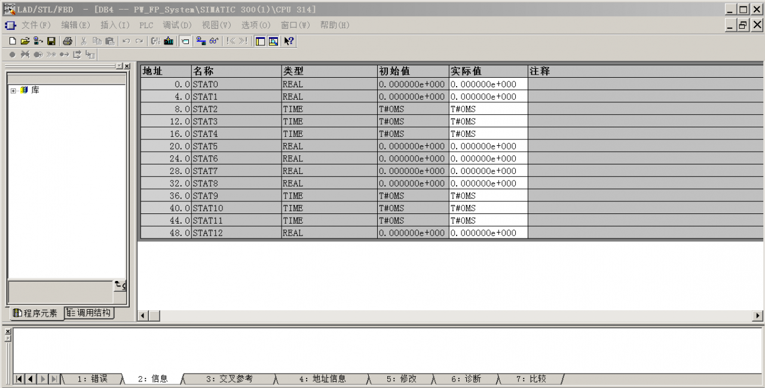Click the TIME type cell of STAT9
The height and width of the screenshot is (388, 765).
click(x=329, y=195)
